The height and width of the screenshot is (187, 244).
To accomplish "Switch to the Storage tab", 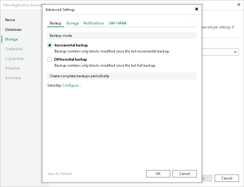I will point(72,23).
